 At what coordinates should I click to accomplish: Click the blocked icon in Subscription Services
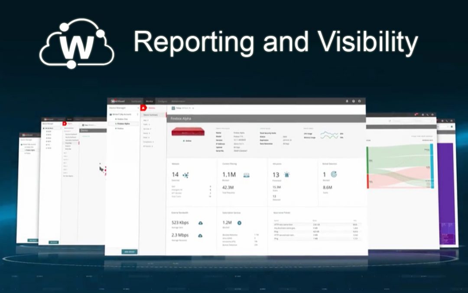[240, 223]
